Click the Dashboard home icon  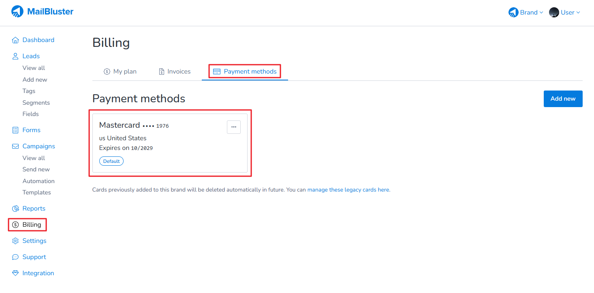[x=15, y=40]
